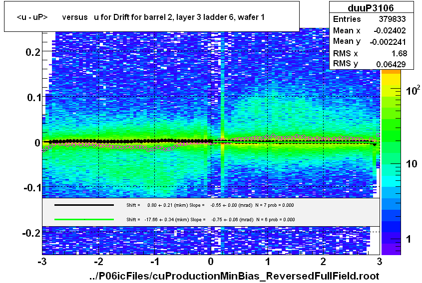Click the color scale label 10²
The height and width of the screenshot is (283, 422).
click(x=413, y=91)
